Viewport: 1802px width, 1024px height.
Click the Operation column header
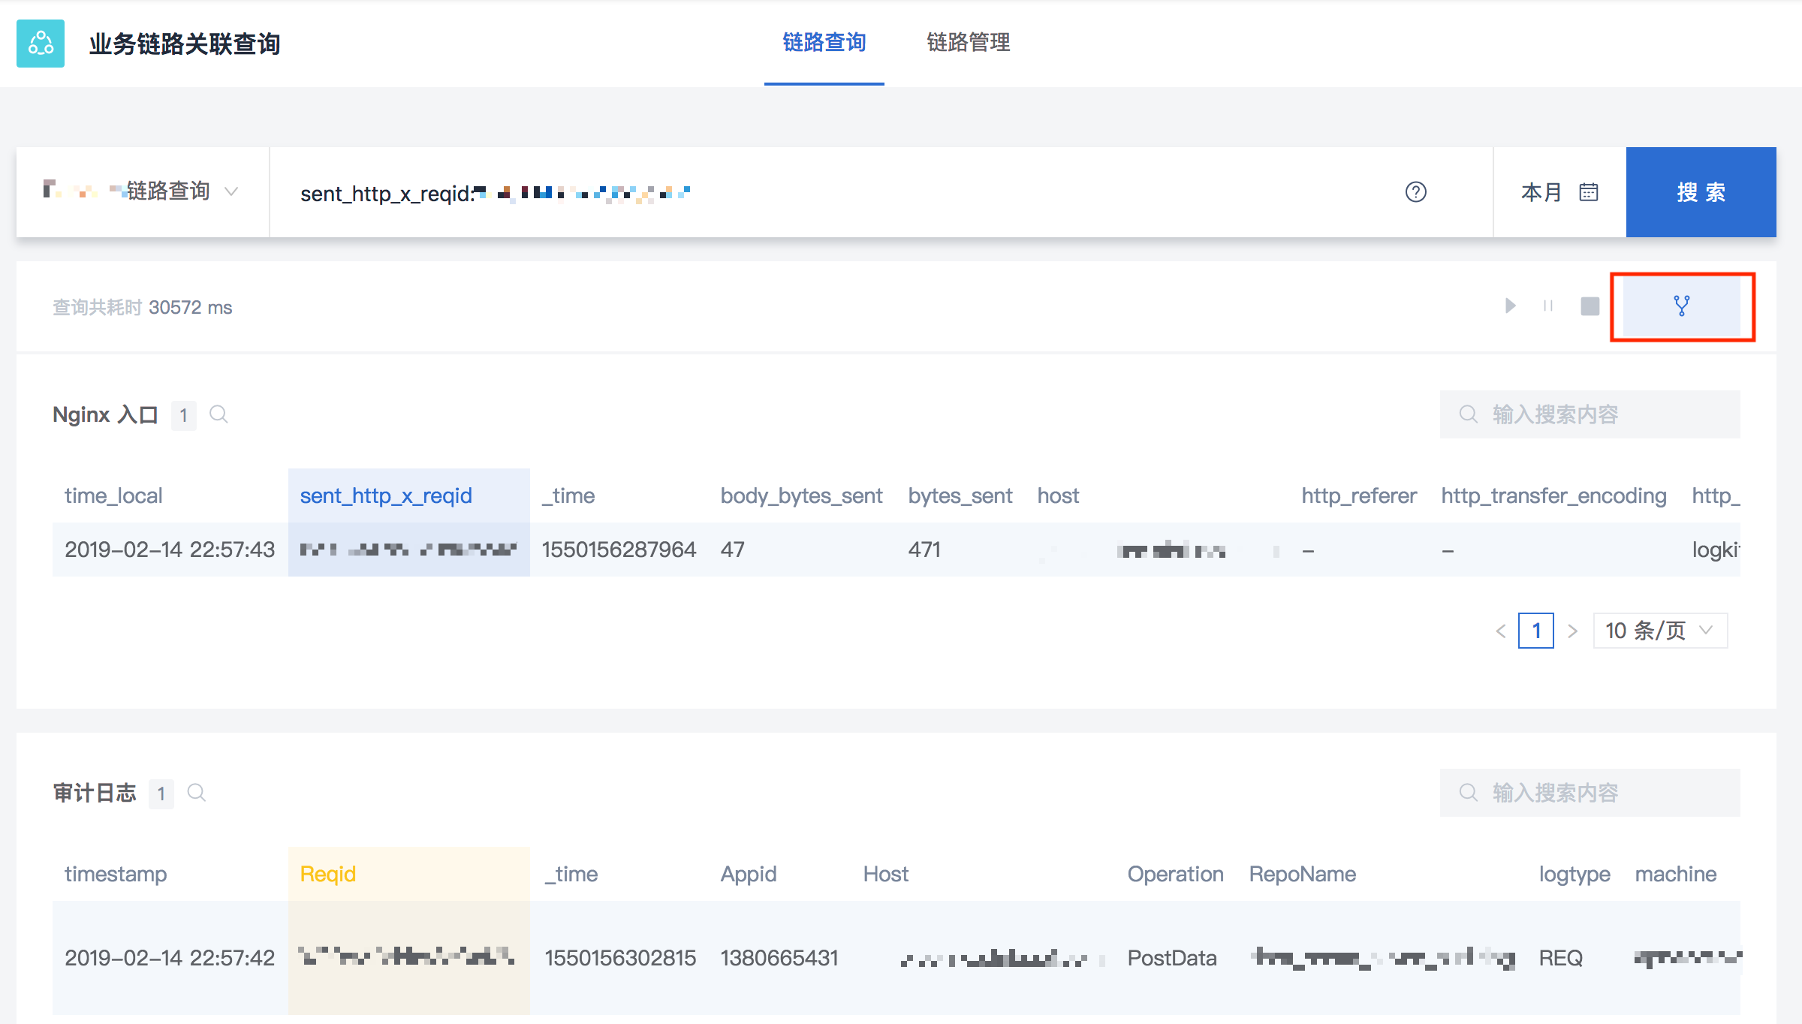click(1175, 874)
